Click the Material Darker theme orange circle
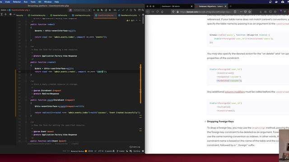289x162 pixels. tap(86, 151)
